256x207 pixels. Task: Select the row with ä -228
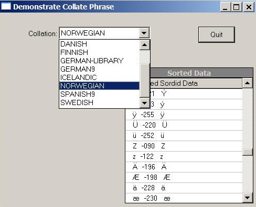pyautogui.click(x=184, y=188)
